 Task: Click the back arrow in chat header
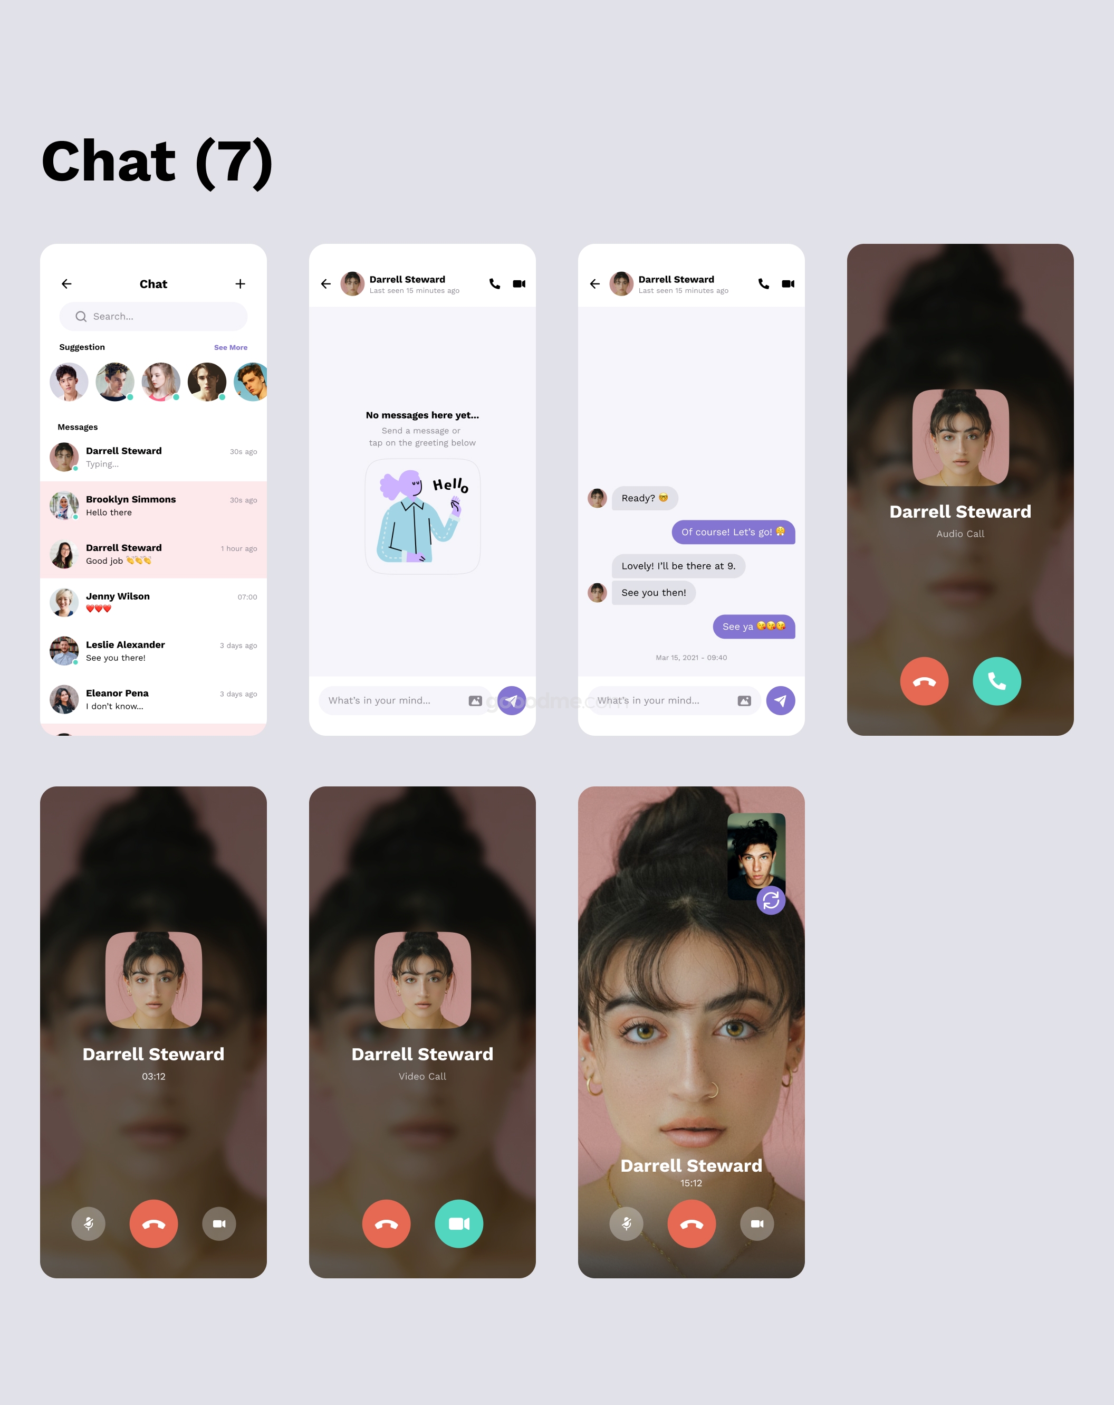click(66, 283)
